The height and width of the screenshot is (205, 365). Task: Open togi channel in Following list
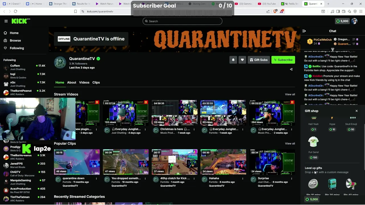coord(24,75)
